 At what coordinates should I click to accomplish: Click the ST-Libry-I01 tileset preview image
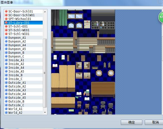pyautogui.click(x=83, y=62)
